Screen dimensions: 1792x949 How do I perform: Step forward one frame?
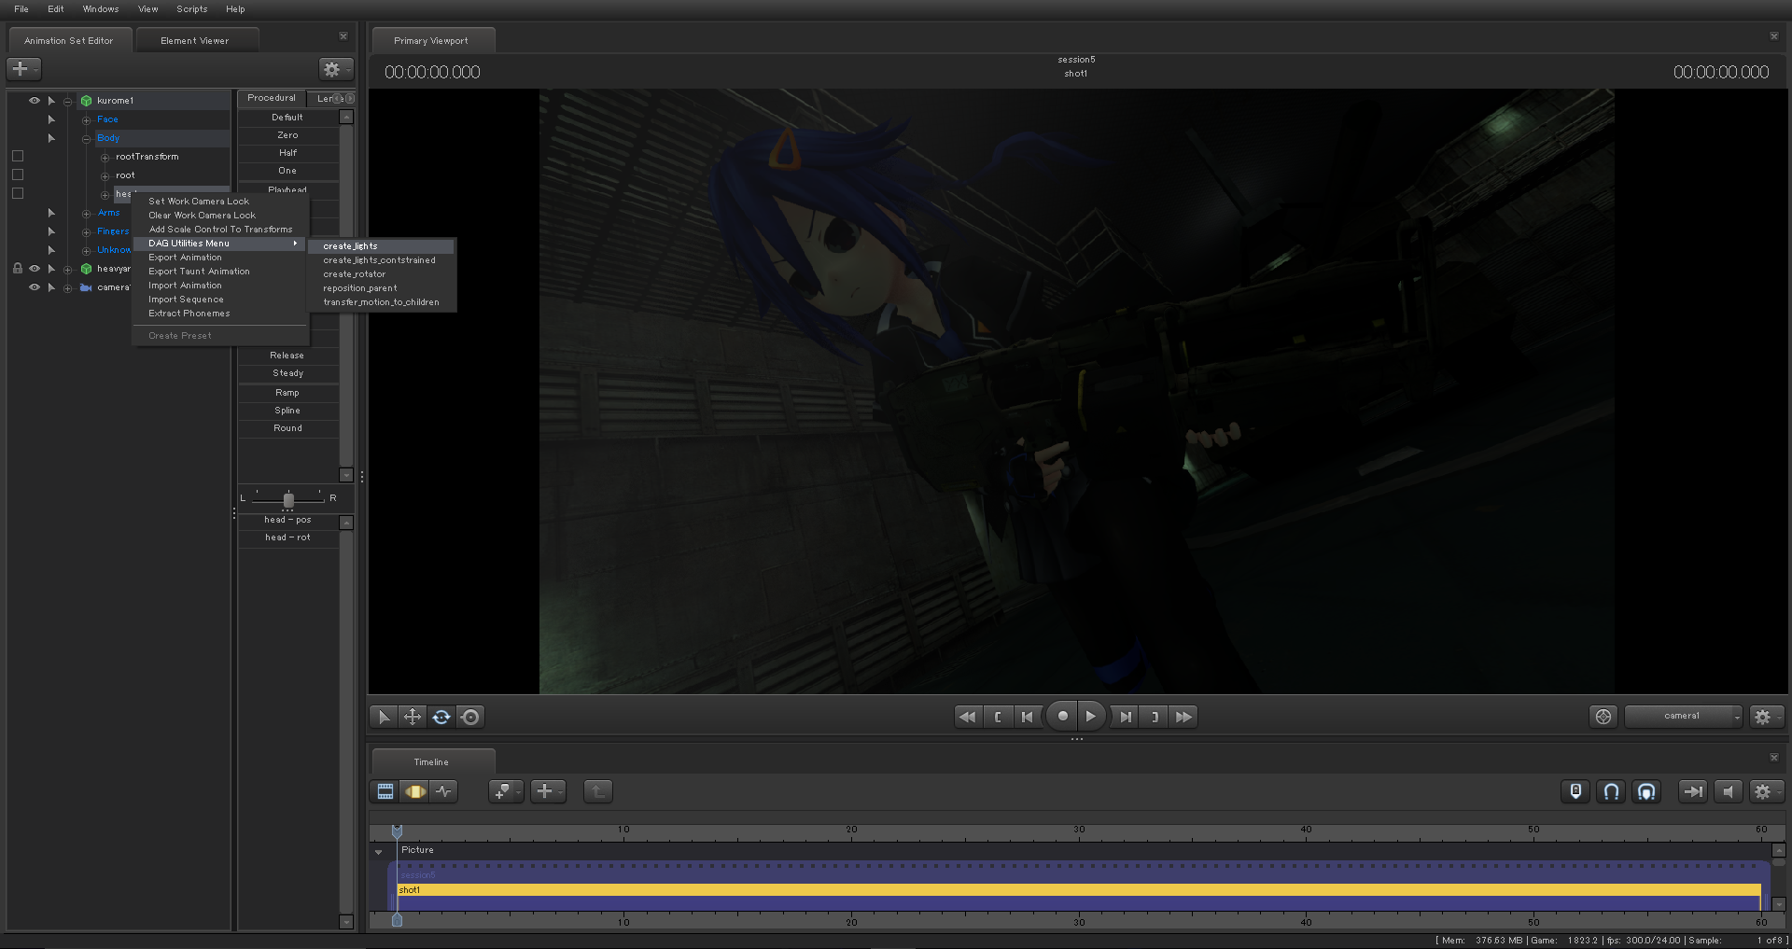coord(1126,717)
